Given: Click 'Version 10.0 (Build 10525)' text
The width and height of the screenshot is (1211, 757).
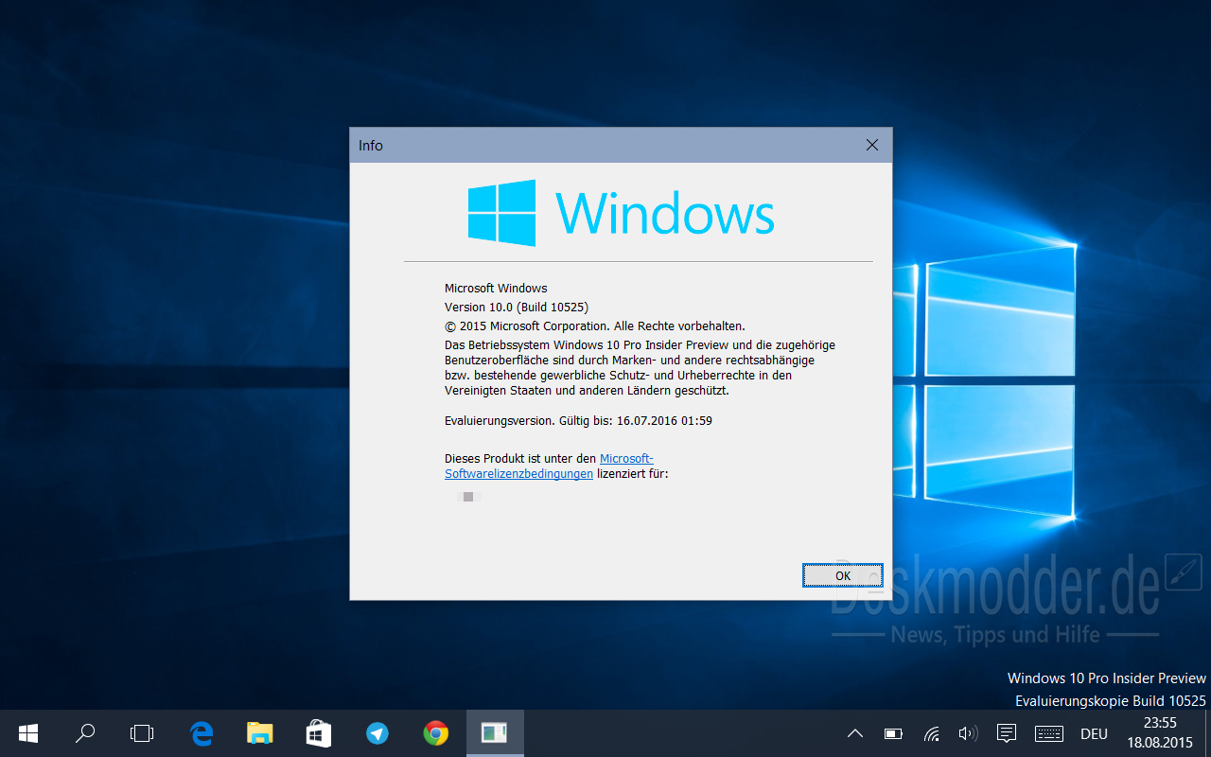Looking at the screenshot, I should [517, 307].
